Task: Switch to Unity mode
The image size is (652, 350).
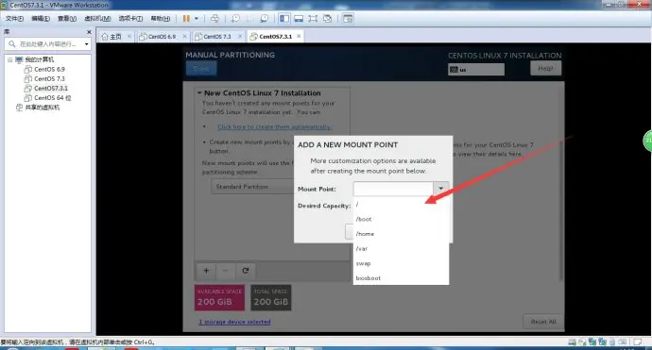Action: click(x=327, y=18)
